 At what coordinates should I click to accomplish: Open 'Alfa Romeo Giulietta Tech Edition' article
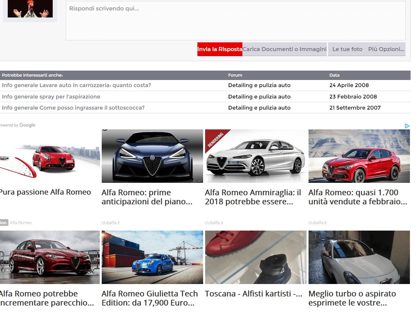[150, 298]
